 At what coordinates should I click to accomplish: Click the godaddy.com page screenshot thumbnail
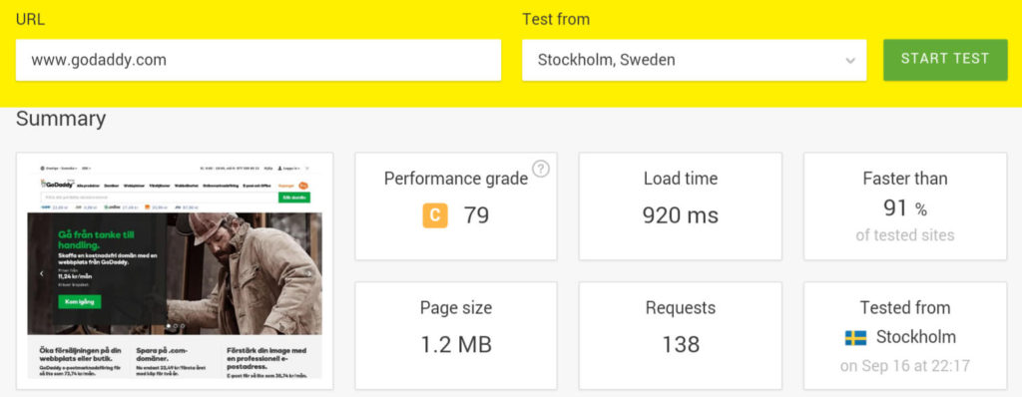coord(175,270)
